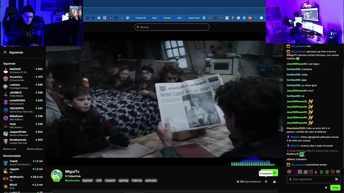Click the white triangle bookmark icon
The height and width of the screenshot is (193, 344).
pyautogui.click(x=116, y=18)
